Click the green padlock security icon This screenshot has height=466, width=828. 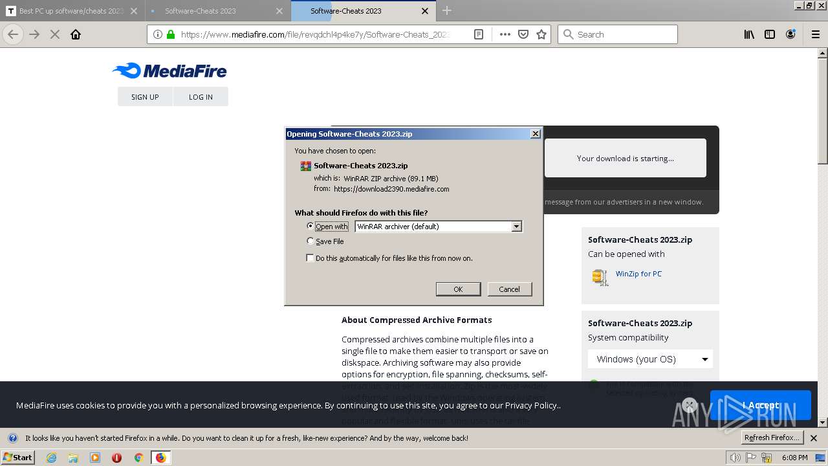(x=171, y=34)
